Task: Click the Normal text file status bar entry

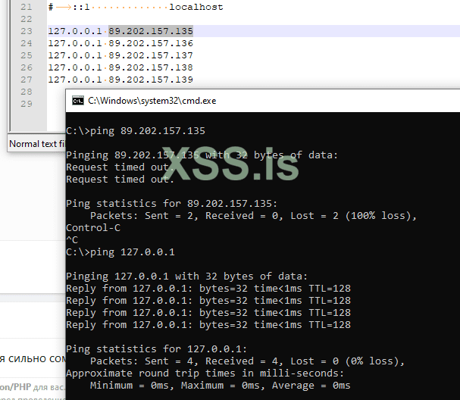Action: 37,144
